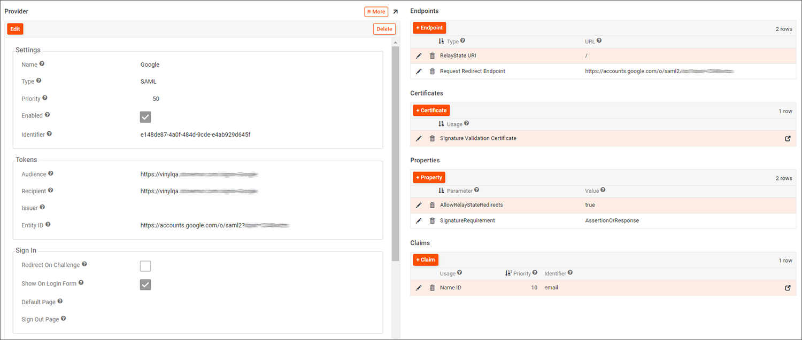Click help icon next to Audience
802x340 pixels.
tap(51, 174)
